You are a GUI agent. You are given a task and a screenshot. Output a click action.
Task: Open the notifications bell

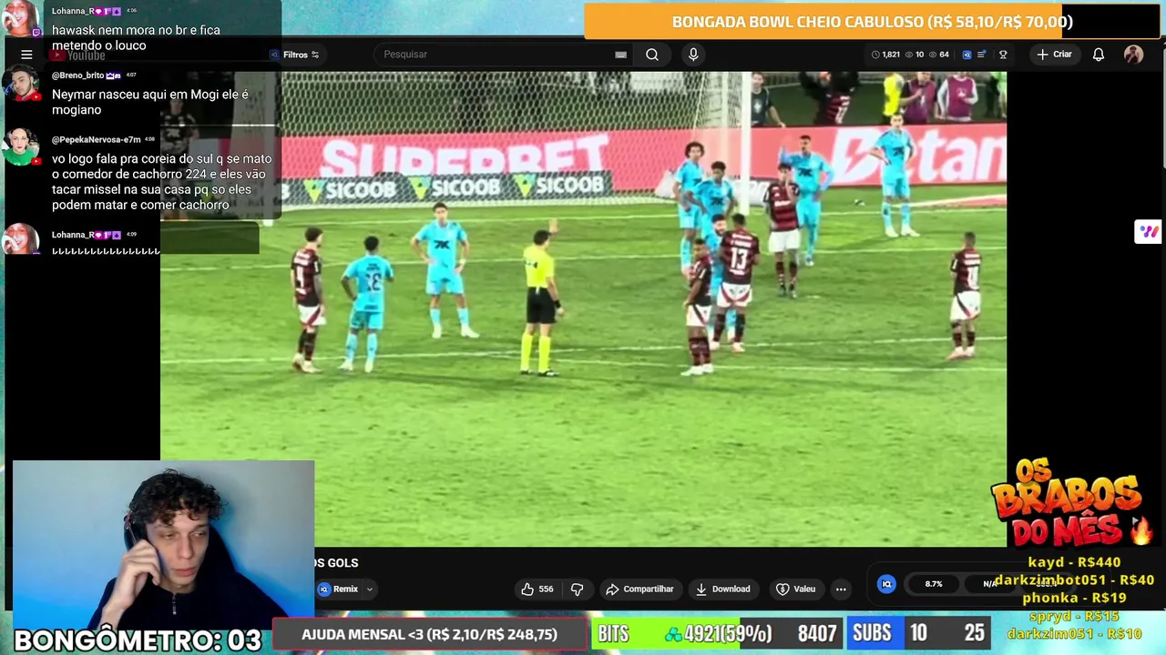(1099, 55)
